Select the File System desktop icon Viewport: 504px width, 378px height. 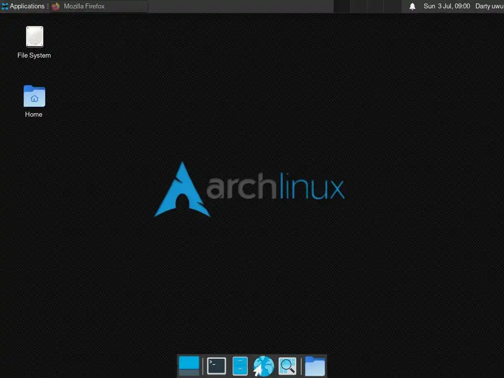click(x=34, y=36)
